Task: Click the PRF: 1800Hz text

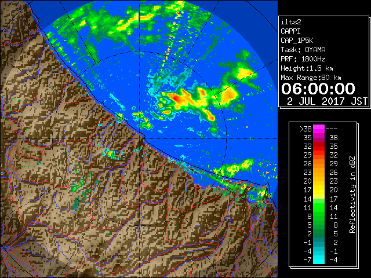Action: 303,59
